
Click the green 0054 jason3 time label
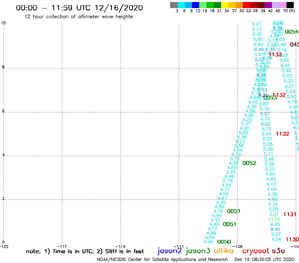click(x=291, y=32)
